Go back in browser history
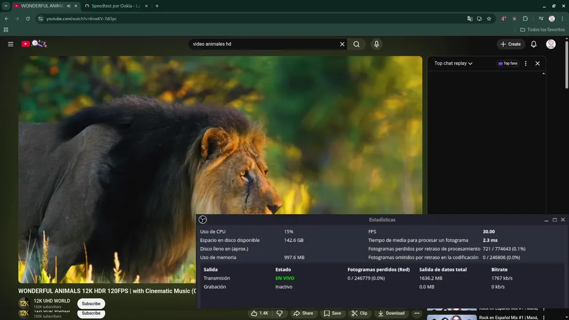 click(6, 19)
